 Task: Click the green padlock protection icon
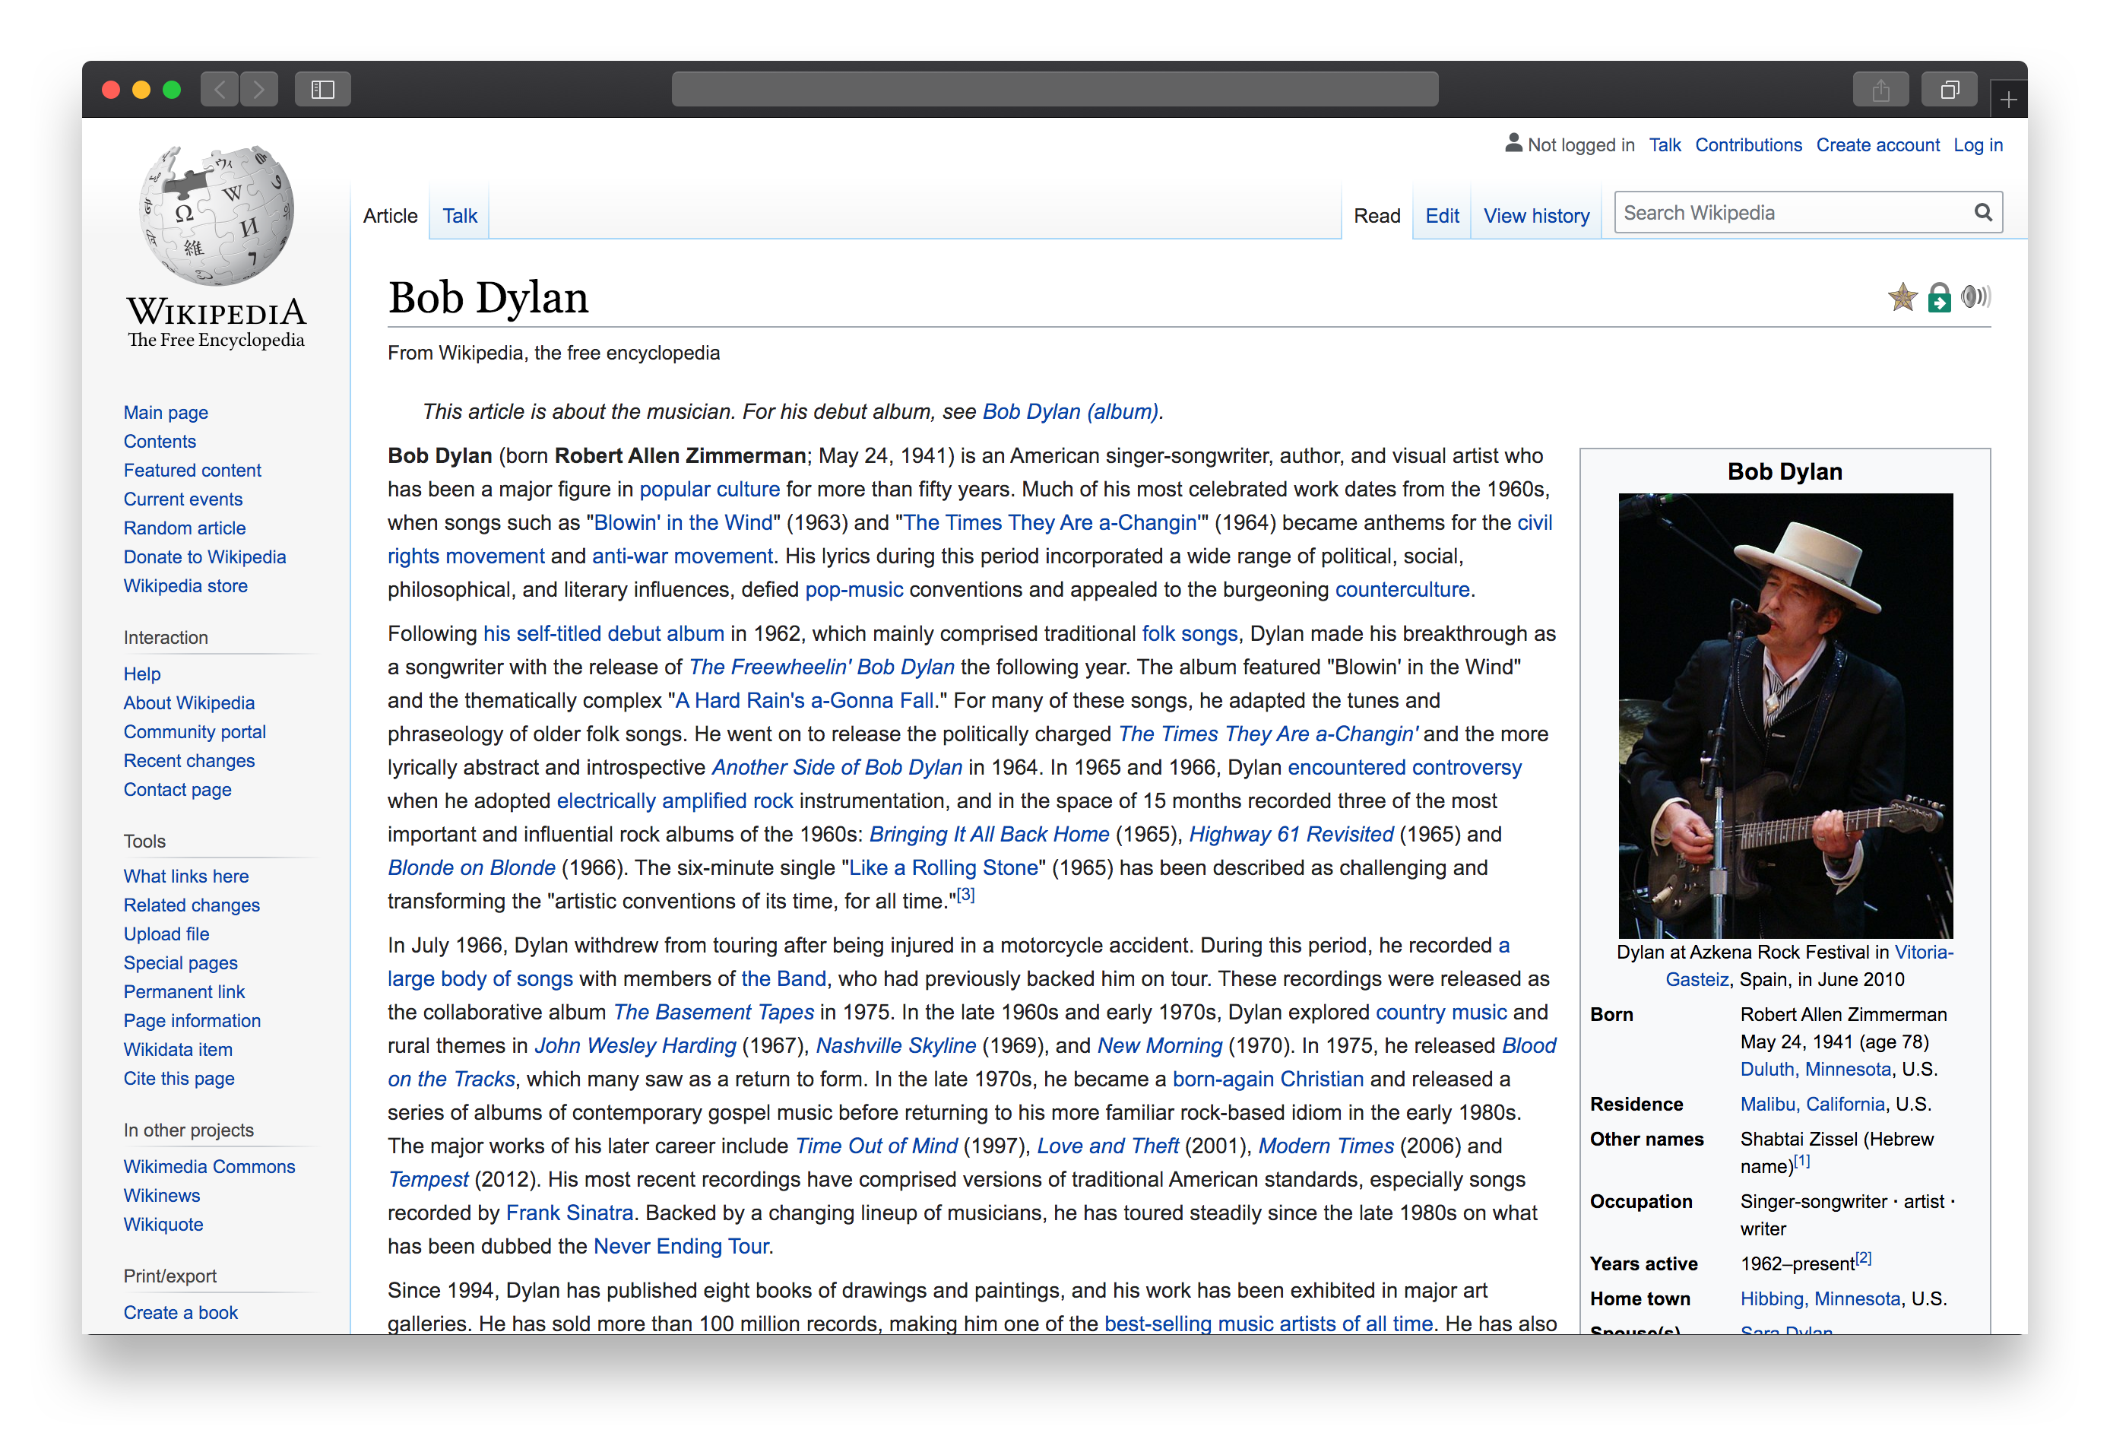1939,297
